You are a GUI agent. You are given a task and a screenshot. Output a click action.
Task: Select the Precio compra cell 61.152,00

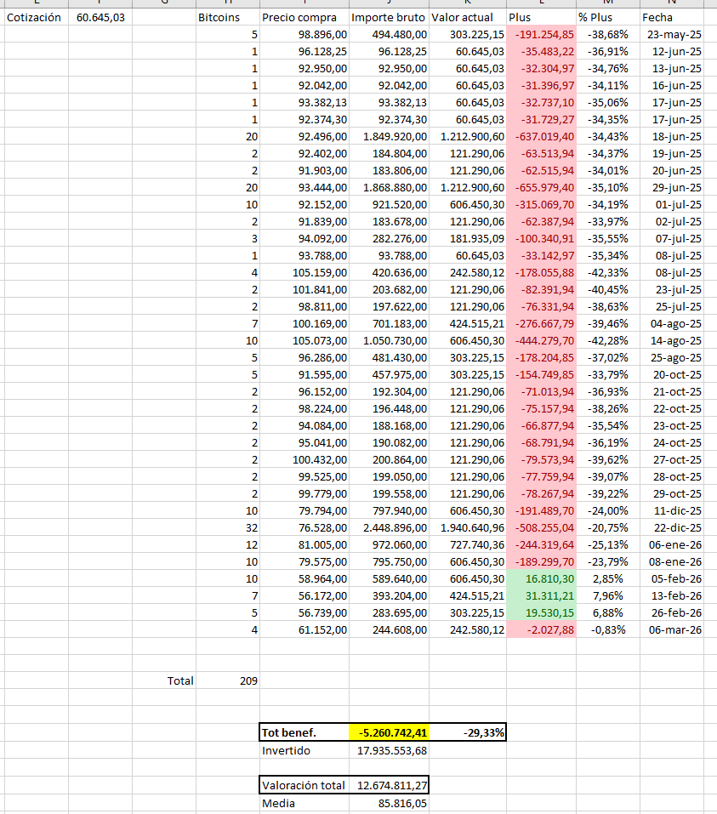[x=304, y=629]
